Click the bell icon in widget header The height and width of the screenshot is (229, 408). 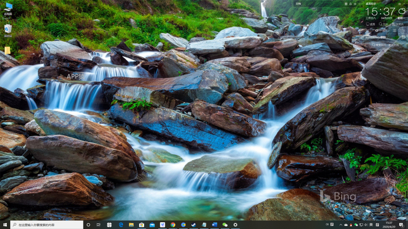(x=350, y=4)
